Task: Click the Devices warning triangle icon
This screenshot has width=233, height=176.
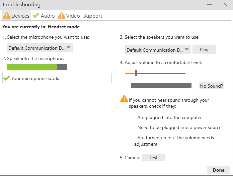Action: pyautogui.click(x=6, y=16)
